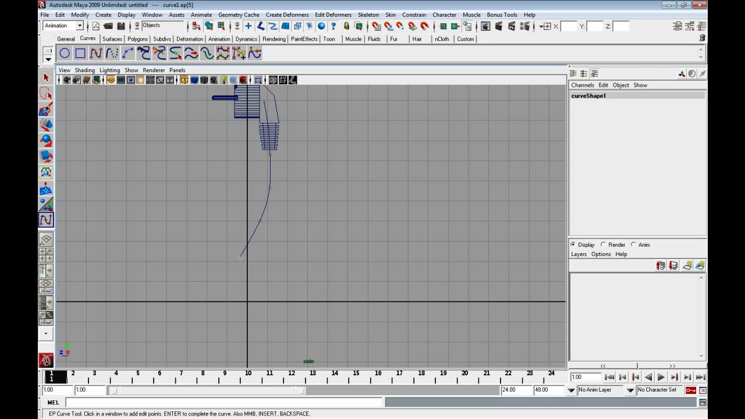Toggle use all lights bulb icon
Image resolution: width=745 pixels, height=419 pixels.
pos(223,80)
